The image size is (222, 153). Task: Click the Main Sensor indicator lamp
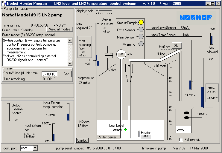click(x=141, y=37)
